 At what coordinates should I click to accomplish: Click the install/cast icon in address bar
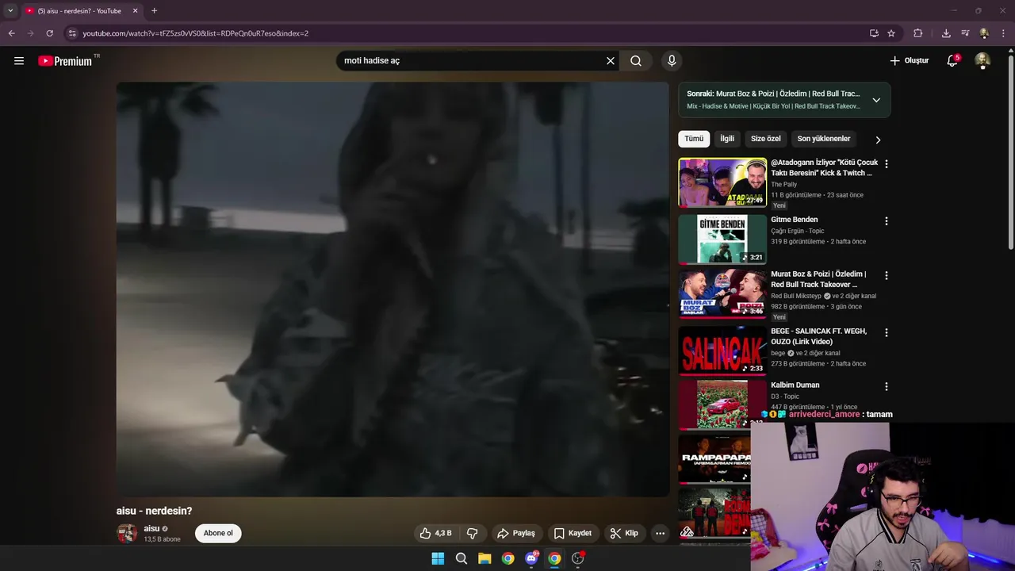click(x=874, y=33)
